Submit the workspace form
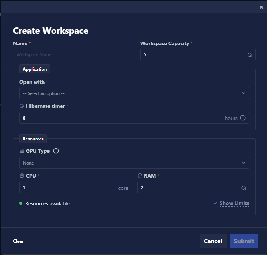This screenshot has height=255, width=267. 244,241
